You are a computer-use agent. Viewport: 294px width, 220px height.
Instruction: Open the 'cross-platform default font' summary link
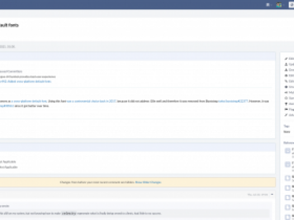click(x=29, y=101)
